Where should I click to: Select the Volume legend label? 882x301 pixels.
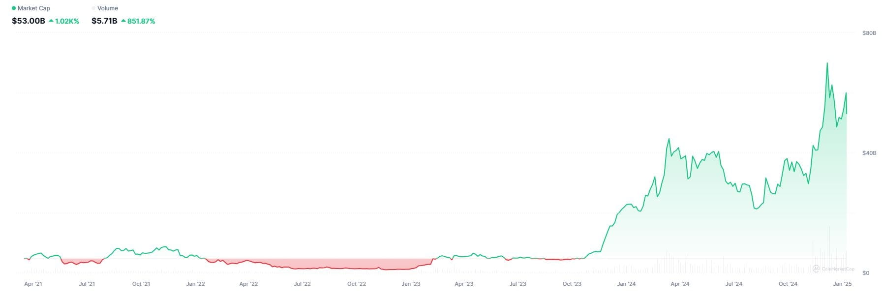(x=108, y=8)
